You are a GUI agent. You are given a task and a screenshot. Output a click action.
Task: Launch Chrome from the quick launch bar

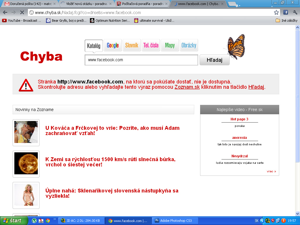pyautogui.click(x=48, y=221)
